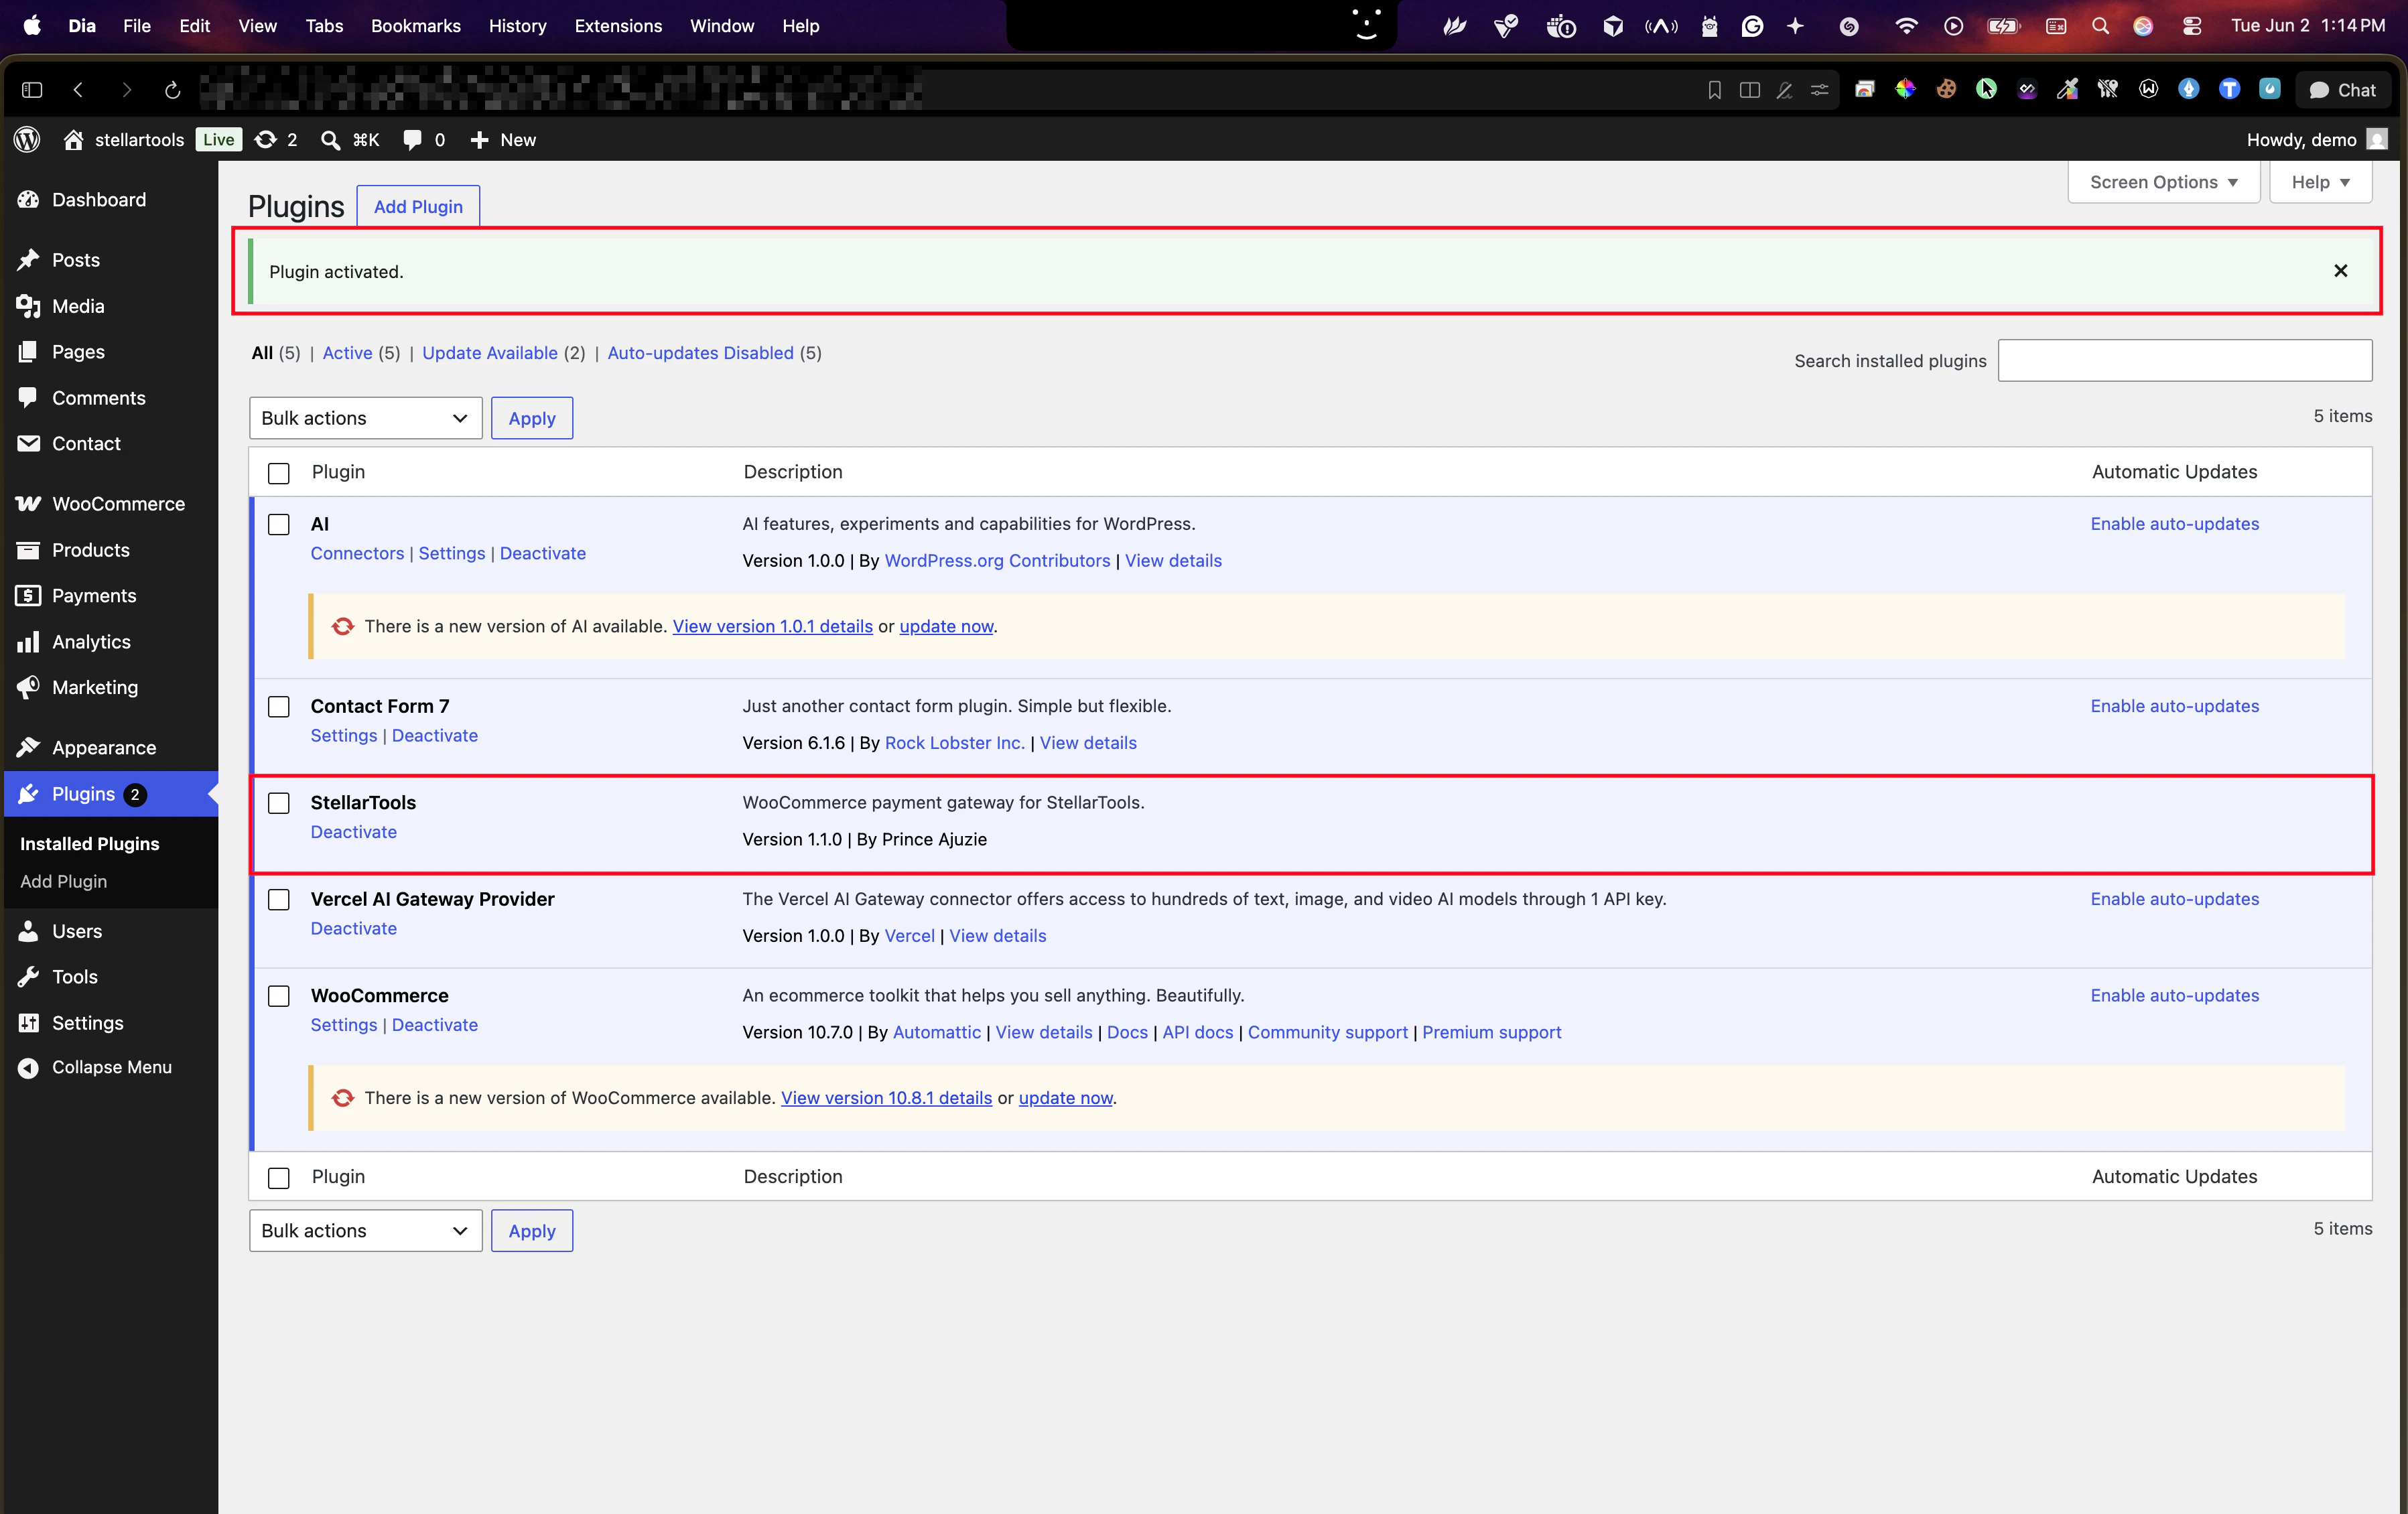The image size is (2408, 1514).
Task: Open Appearance in the sidebar
Action: click(104, 748)
